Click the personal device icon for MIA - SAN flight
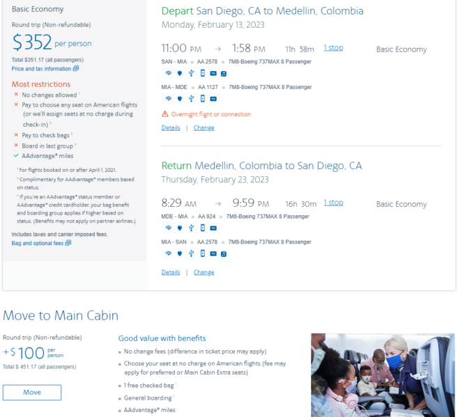 point(203,253)
